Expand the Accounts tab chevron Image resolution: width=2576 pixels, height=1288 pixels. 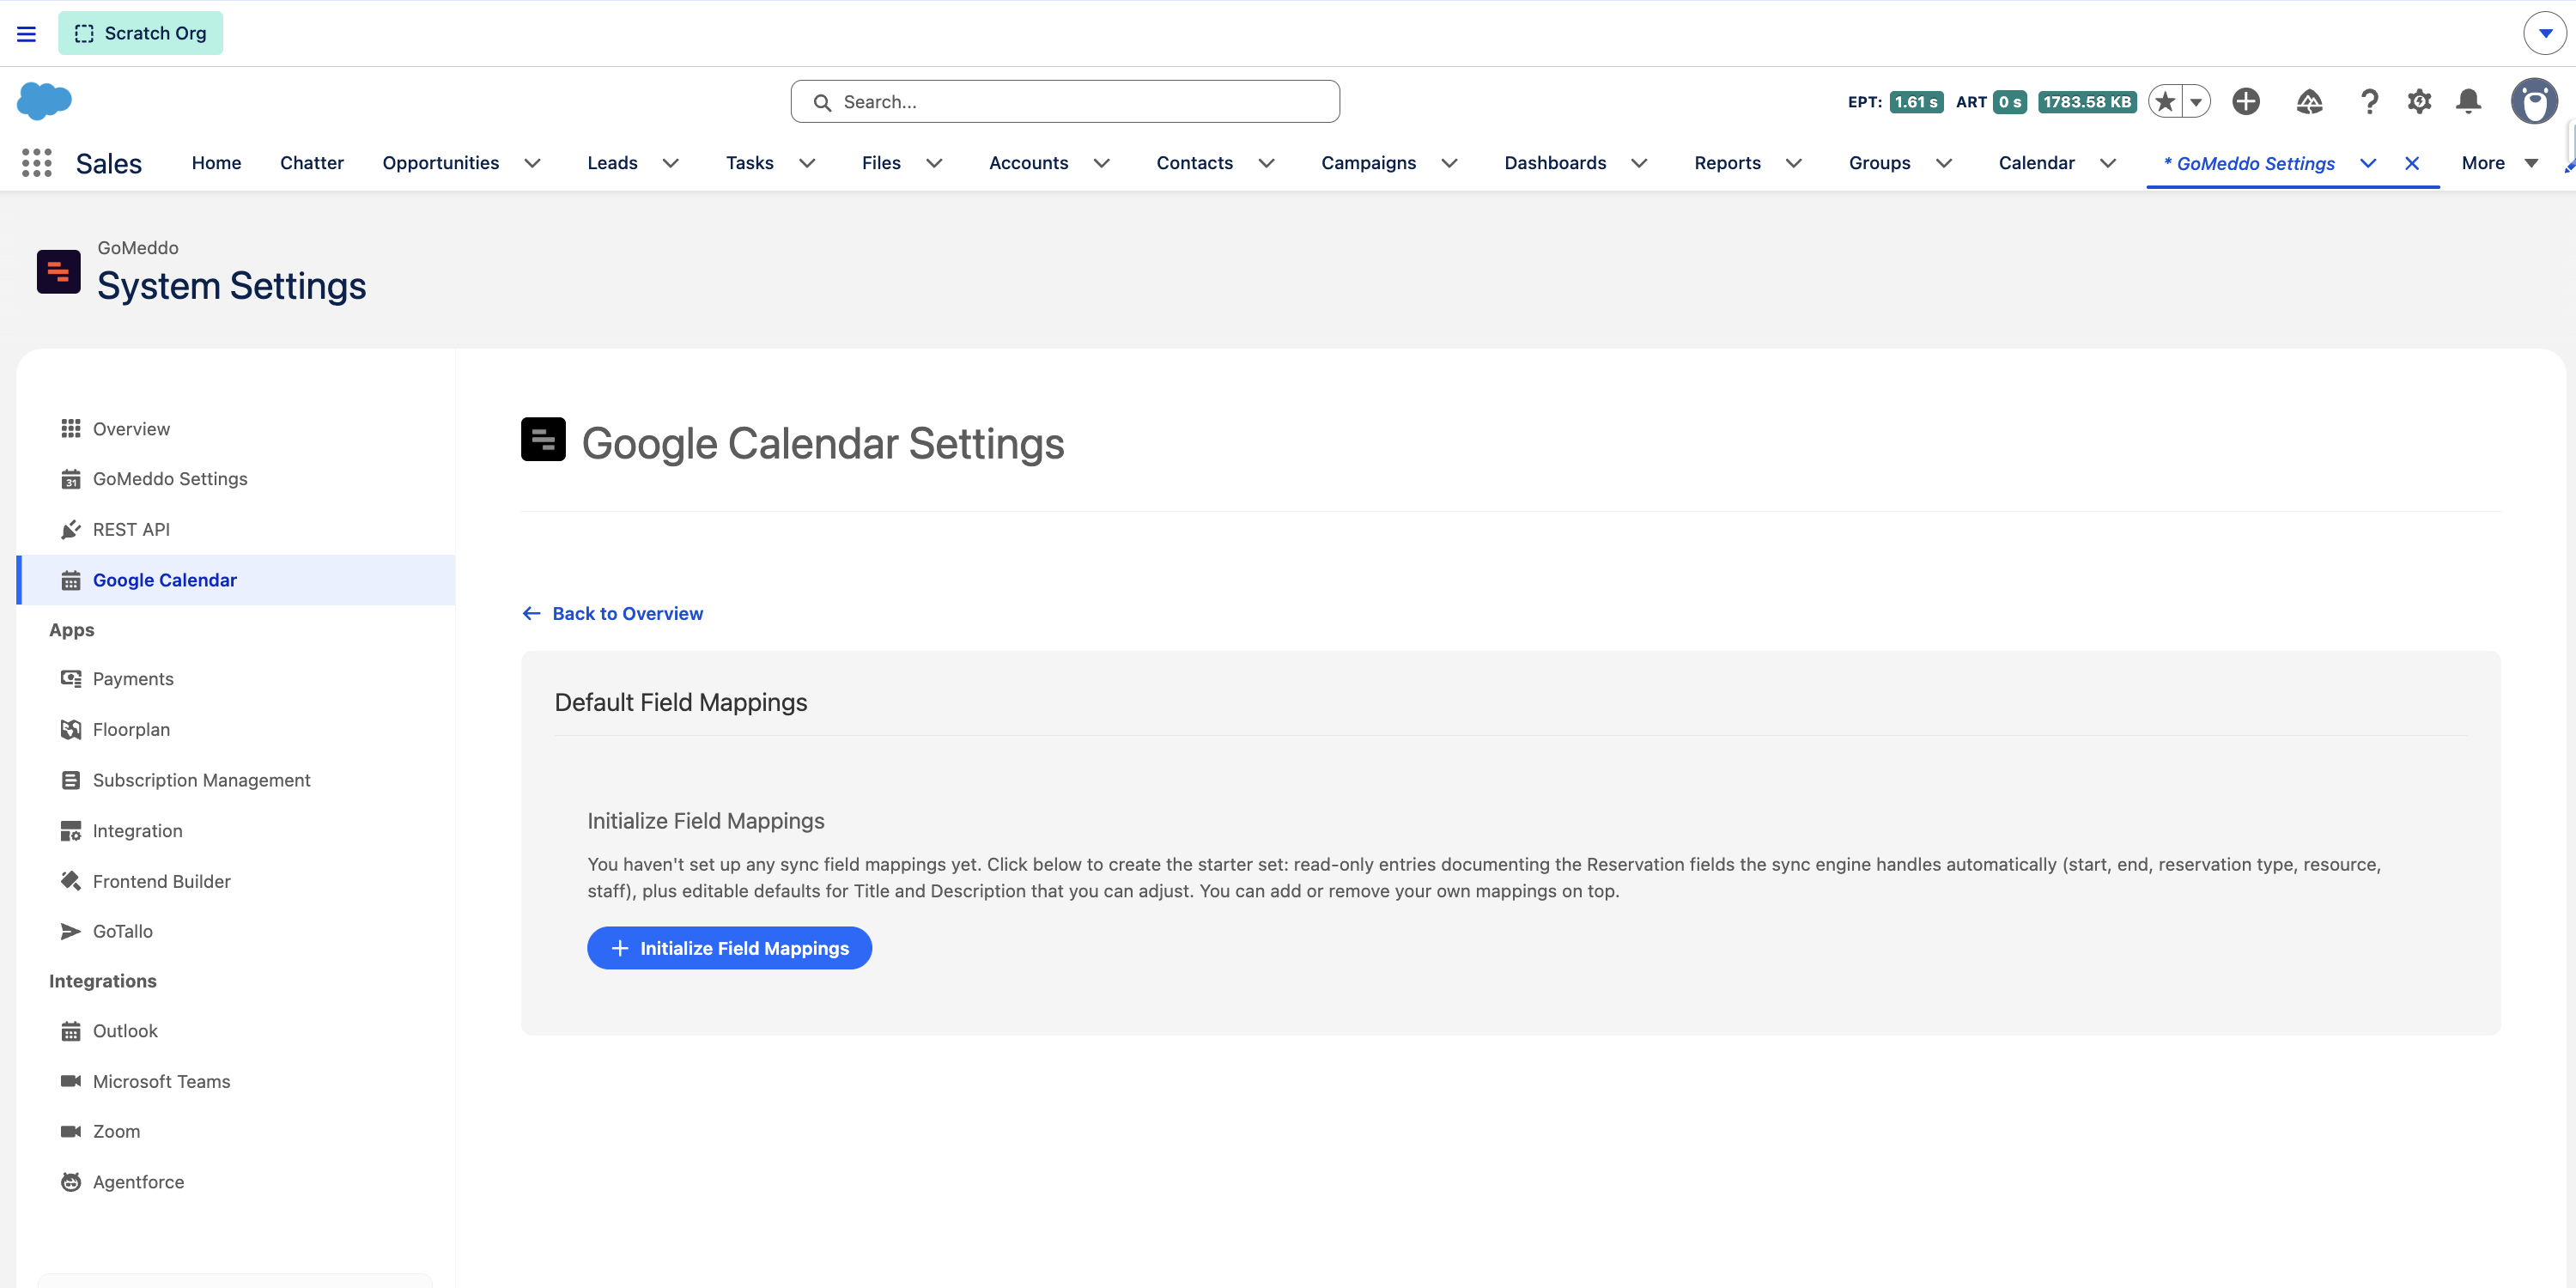click(1101, 163)
